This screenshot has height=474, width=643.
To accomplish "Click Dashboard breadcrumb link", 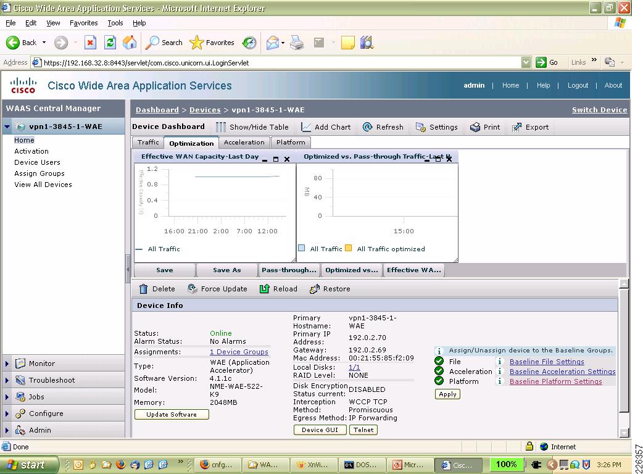I will coord(157,110).
